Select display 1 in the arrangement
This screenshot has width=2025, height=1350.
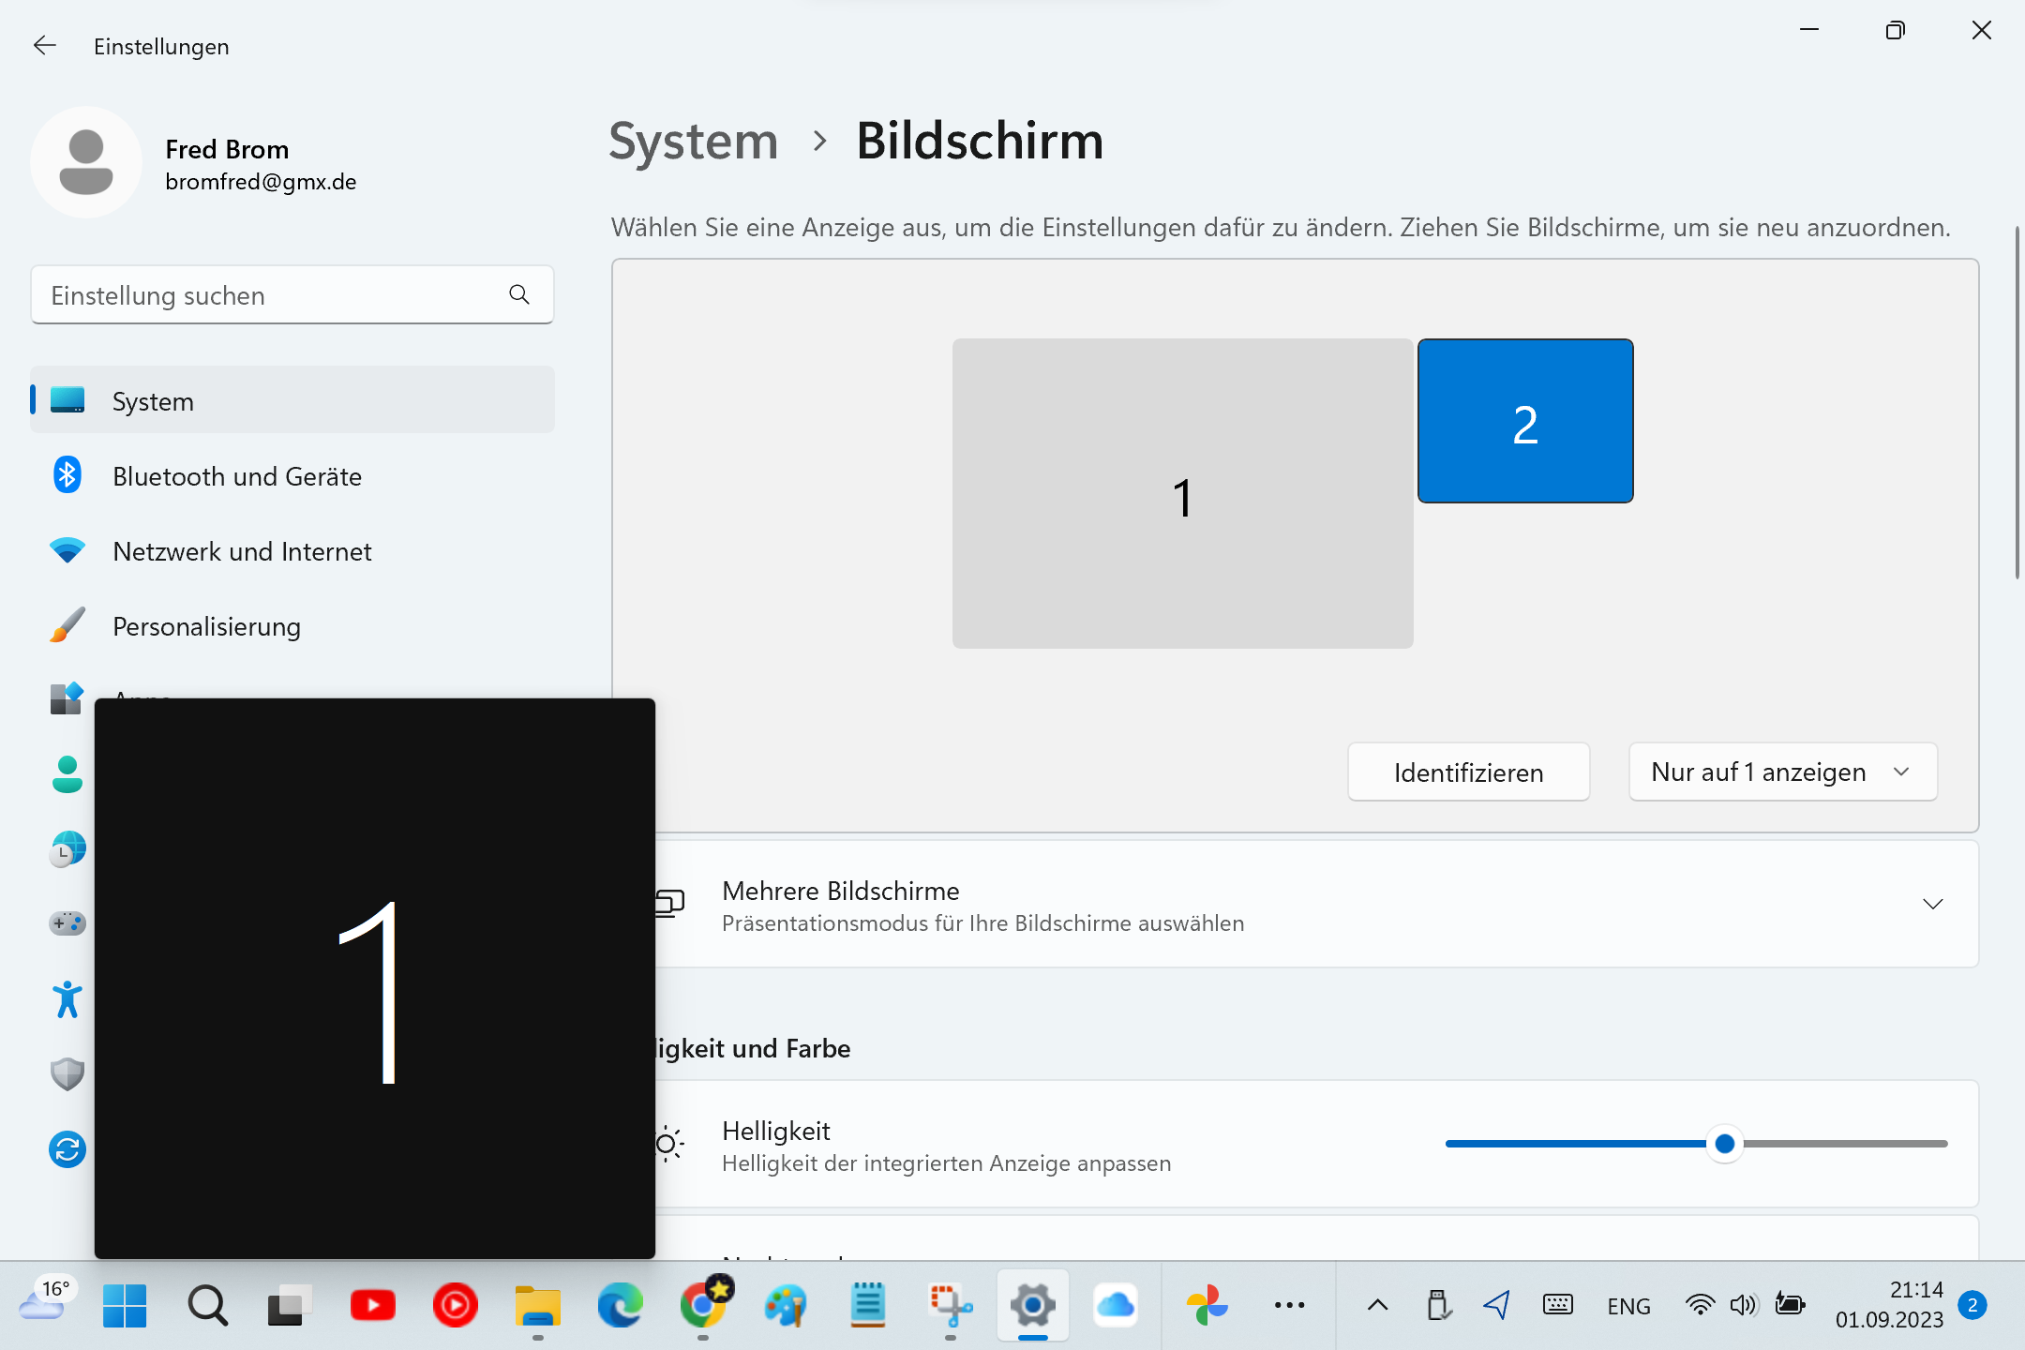click(1182, 494)
